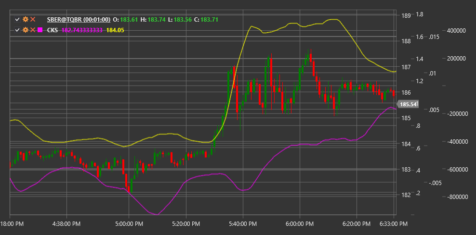Screen dimensions: 476x235
Task: Toggle visibility checkbox for SBER@TQBR series
Action: (17, 20)
